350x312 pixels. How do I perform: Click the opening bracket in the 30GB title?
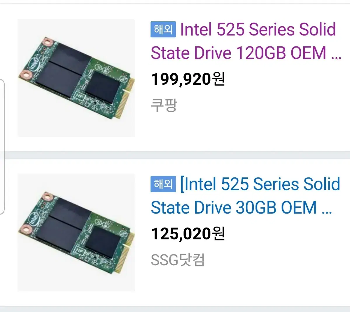pyautogui.click(x=183, y=184)
